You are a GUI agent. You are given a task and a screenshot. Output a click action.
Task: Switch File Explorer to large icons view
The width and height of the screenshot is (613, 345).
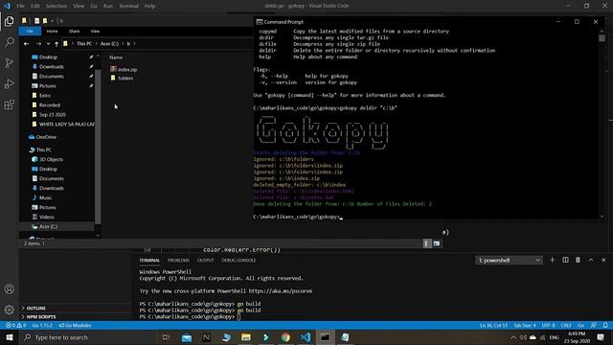click(437, 243)
